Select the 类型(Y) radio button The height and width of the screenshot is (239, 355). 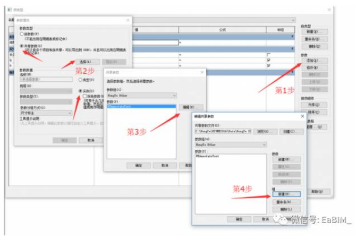click(80, 80)
